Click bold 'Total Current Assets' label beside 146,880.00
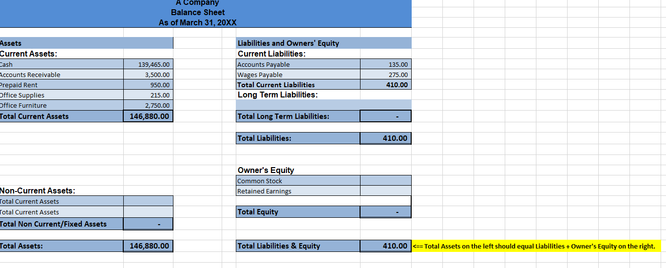Viewport: 666px width, 268px height. pos(61,116)
